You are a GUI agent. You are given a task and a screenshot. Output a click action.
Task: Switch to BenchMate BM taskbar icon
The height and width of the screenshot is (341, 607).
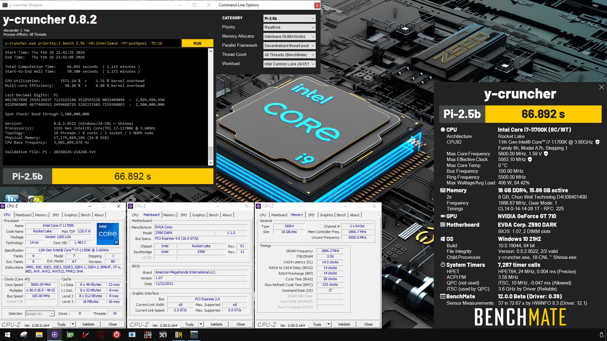click(x=179, y=335)
